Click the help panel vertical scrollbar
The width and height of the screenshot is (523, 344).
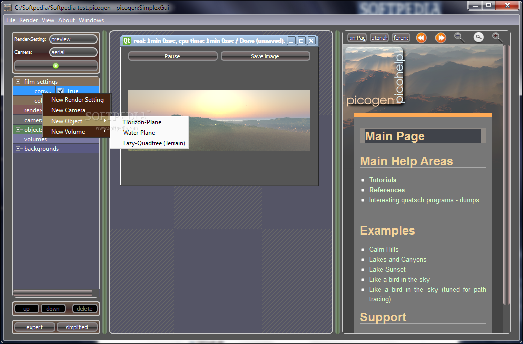[506, 174]
